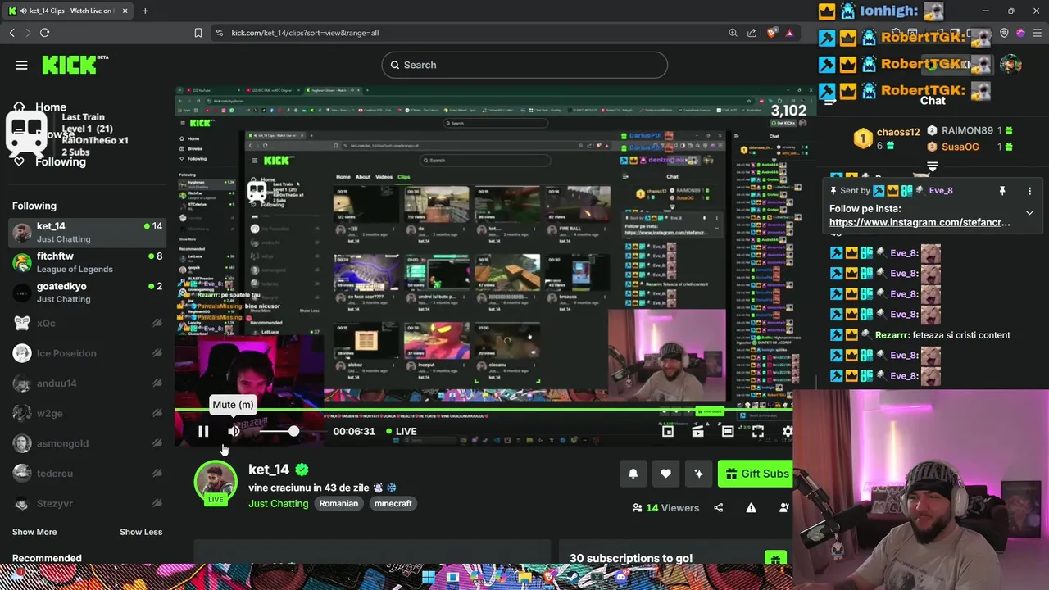Open w2ge channel in sidebar
The height and width of the screenshot is (590, 1049).
(x=86, y=413)
